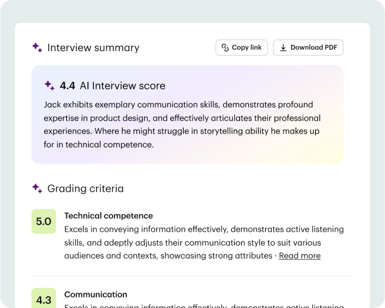The height and width of the screenshot is (308, 385).
Task: Click the 4.4 score number
Action: tap(67, 86)
